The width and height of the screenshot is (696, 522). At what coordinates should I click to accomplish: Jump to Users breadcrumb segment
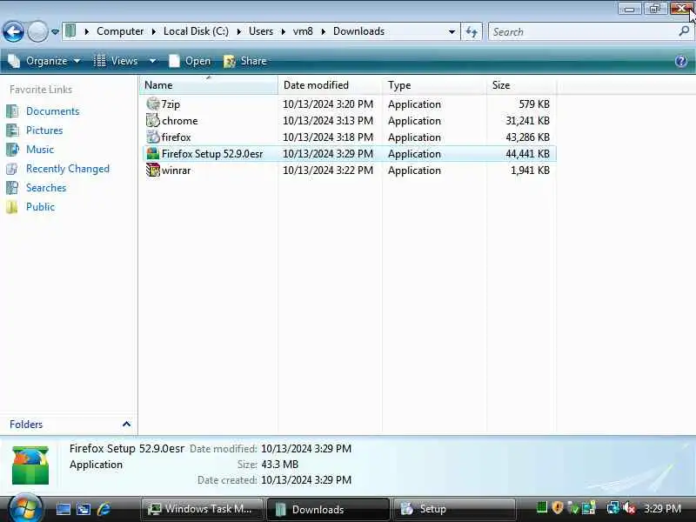pos(260,31)
